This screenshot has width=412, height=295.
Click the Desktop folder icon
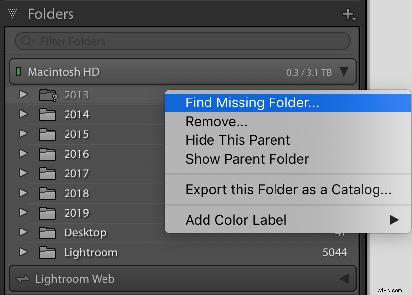click(x=47, y=233)
